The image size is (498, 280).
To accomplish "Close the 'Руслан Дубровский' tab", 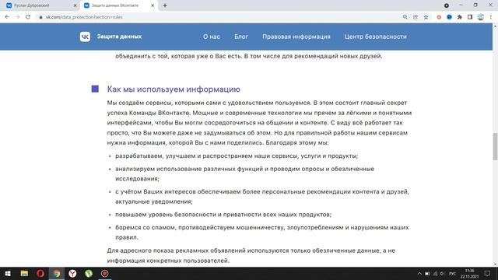I will [75, 5].
